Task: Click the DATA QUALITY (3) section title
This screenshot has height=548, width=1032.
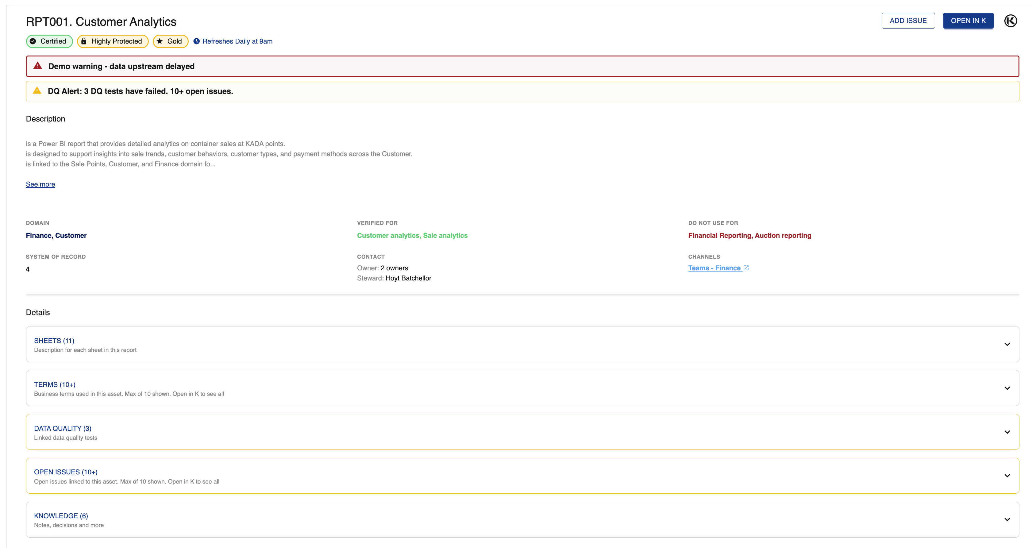Action: click(63, 428)
